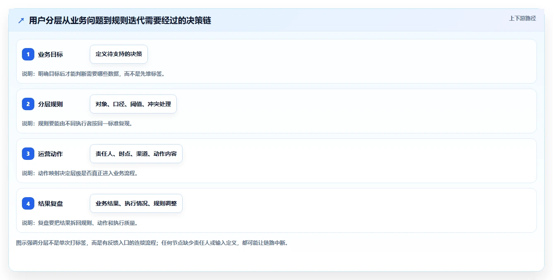553x280 pixels.
Task: Click the step 2 number badge
Action: [28, 104]
